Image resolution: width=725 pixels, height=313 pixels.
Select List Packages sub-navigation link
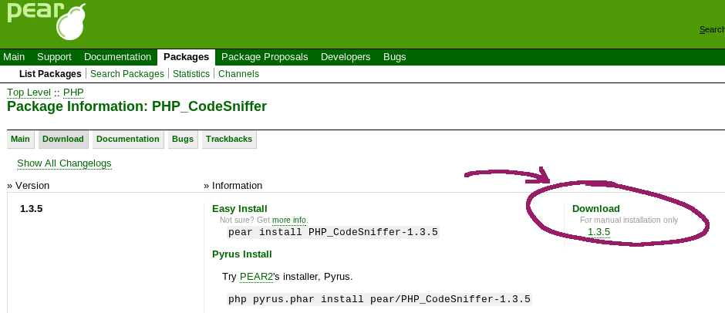click(50, 74)
